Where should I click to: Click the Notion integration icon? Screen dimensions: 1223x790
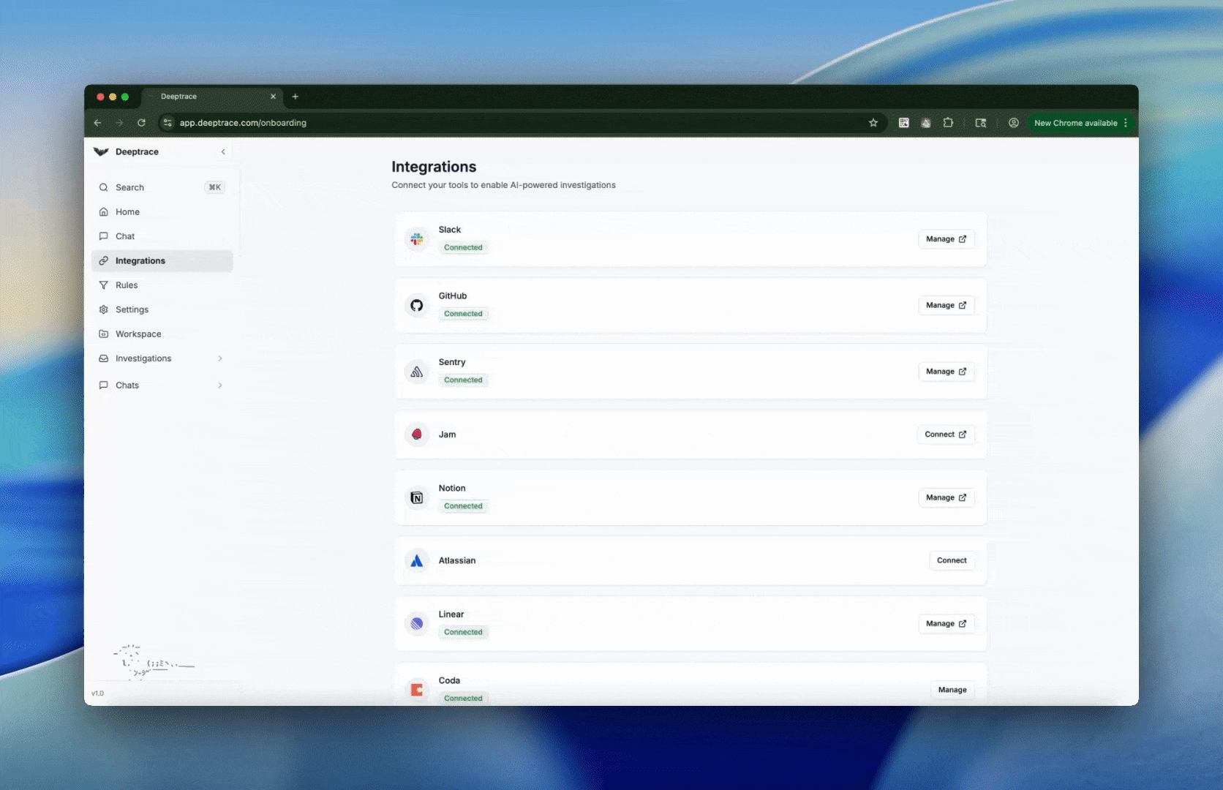pos(417,497)
